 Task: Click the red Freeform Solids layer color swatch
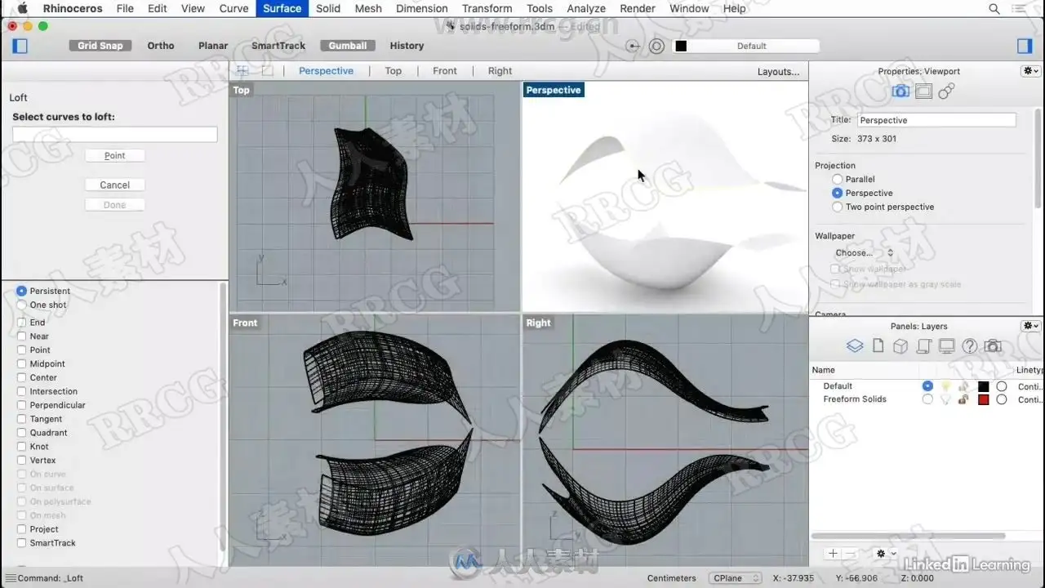(x=984, y=399)
